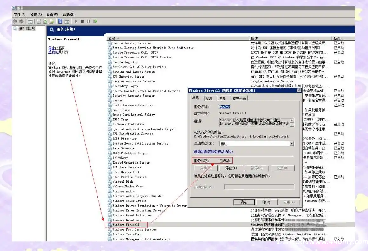Select Shell Hardware Detection row
Viewport: 368px width, 251px height.
point(133,105)
